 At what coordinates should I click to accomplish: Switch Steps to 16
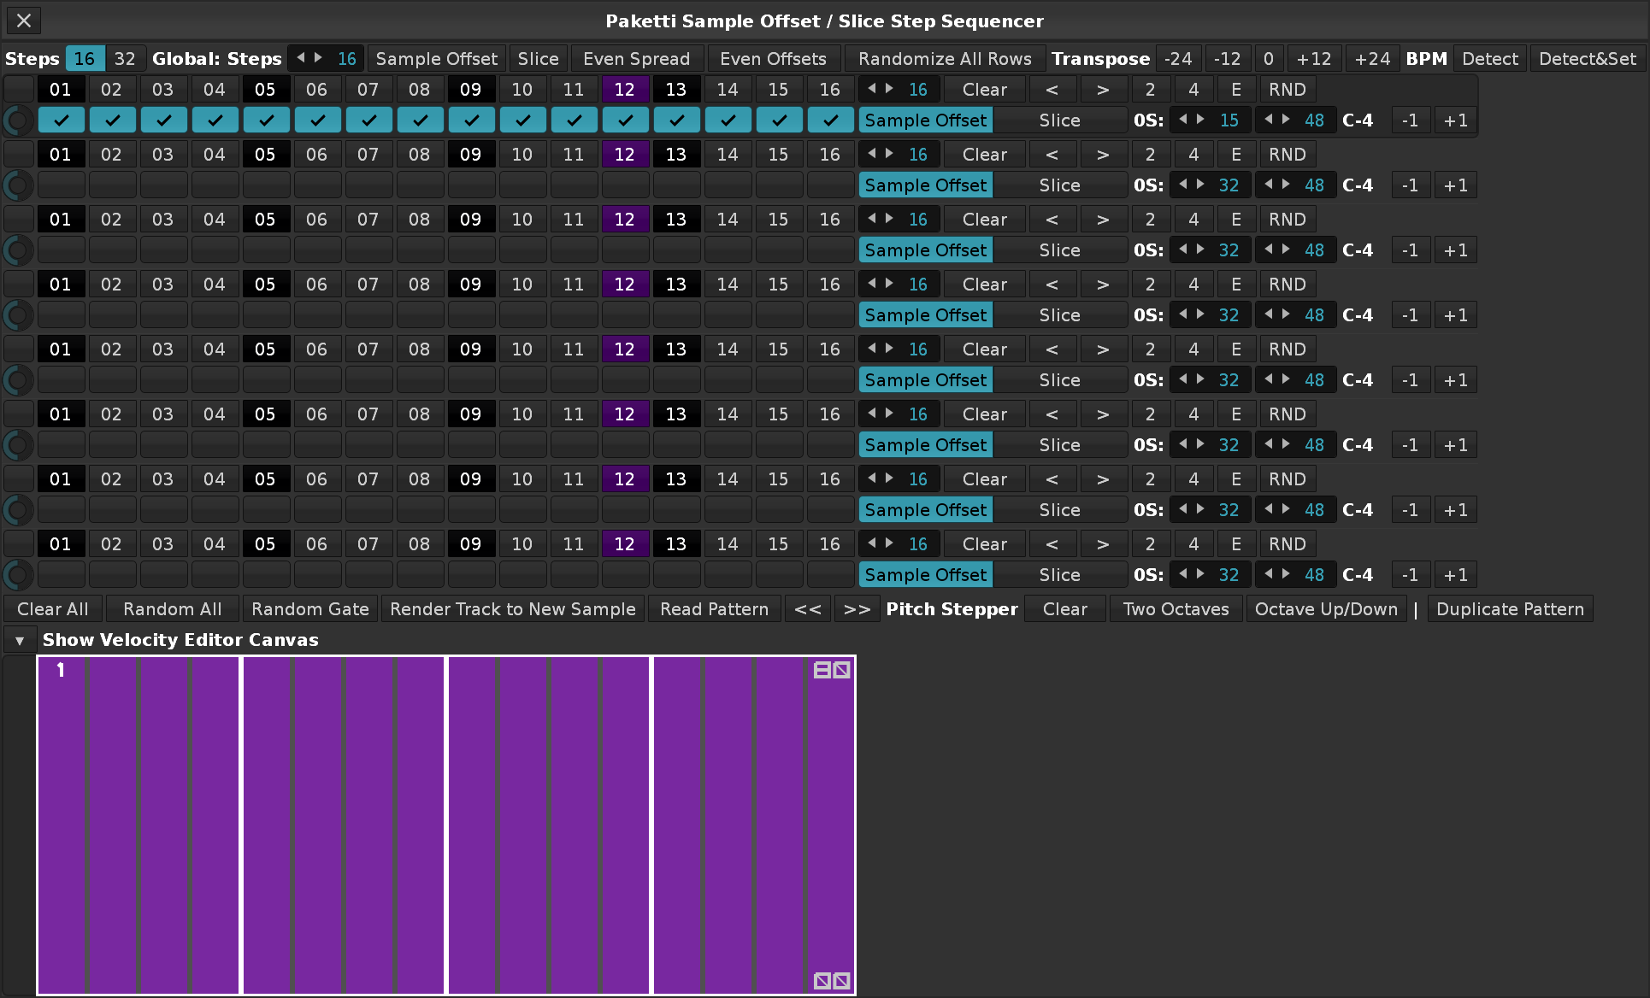[85, 59]
